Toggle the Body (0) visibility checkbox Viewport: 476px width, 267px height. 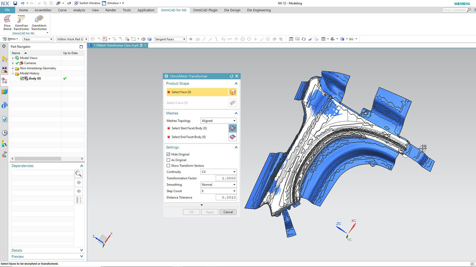[x=22, y=79]
